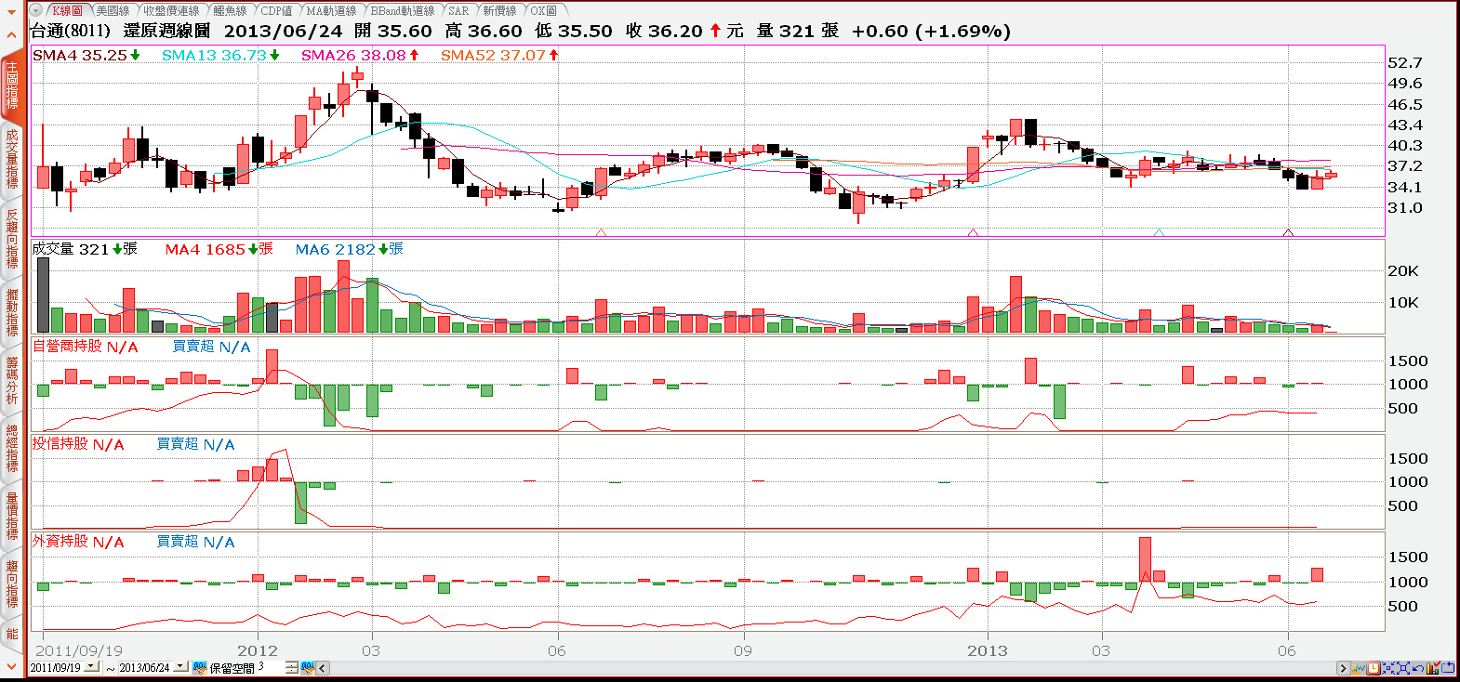The height and width of the screenshot is (682, 1460).
Task: Open the BBand軌道線 tab
Action: pos(403,10)
